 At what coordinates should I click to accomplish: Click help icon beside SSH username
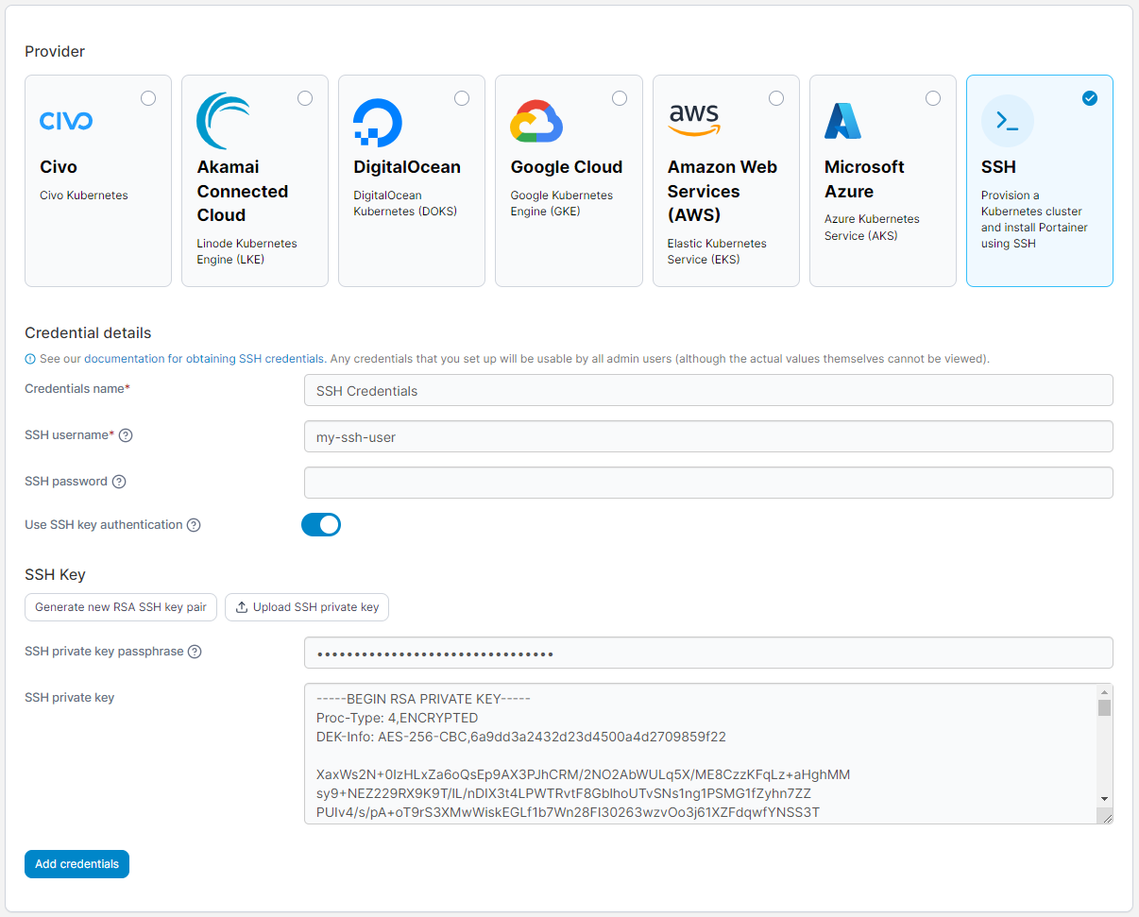coord(126,435)
